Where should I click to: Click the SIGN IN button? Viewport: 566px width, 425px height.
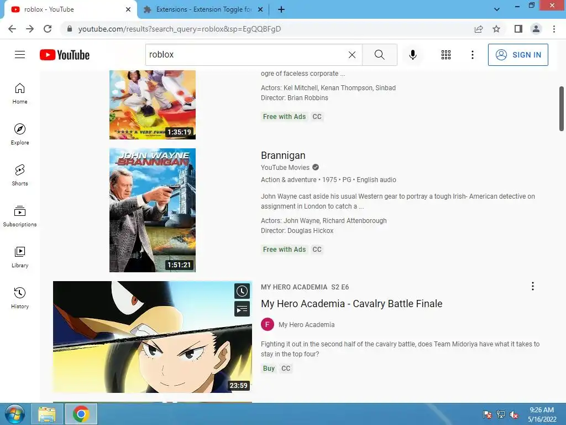(x=518, y=55)
